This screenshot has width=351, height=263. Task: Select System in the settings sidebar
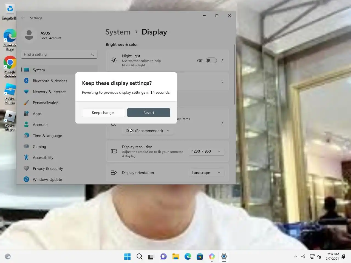59,70
